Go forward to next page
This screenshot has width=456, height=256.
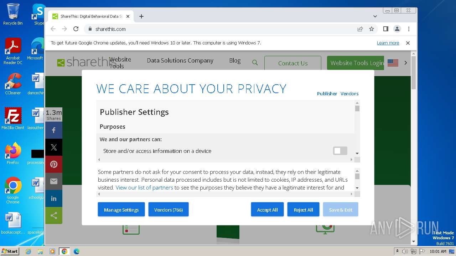[x=64, y=29]
